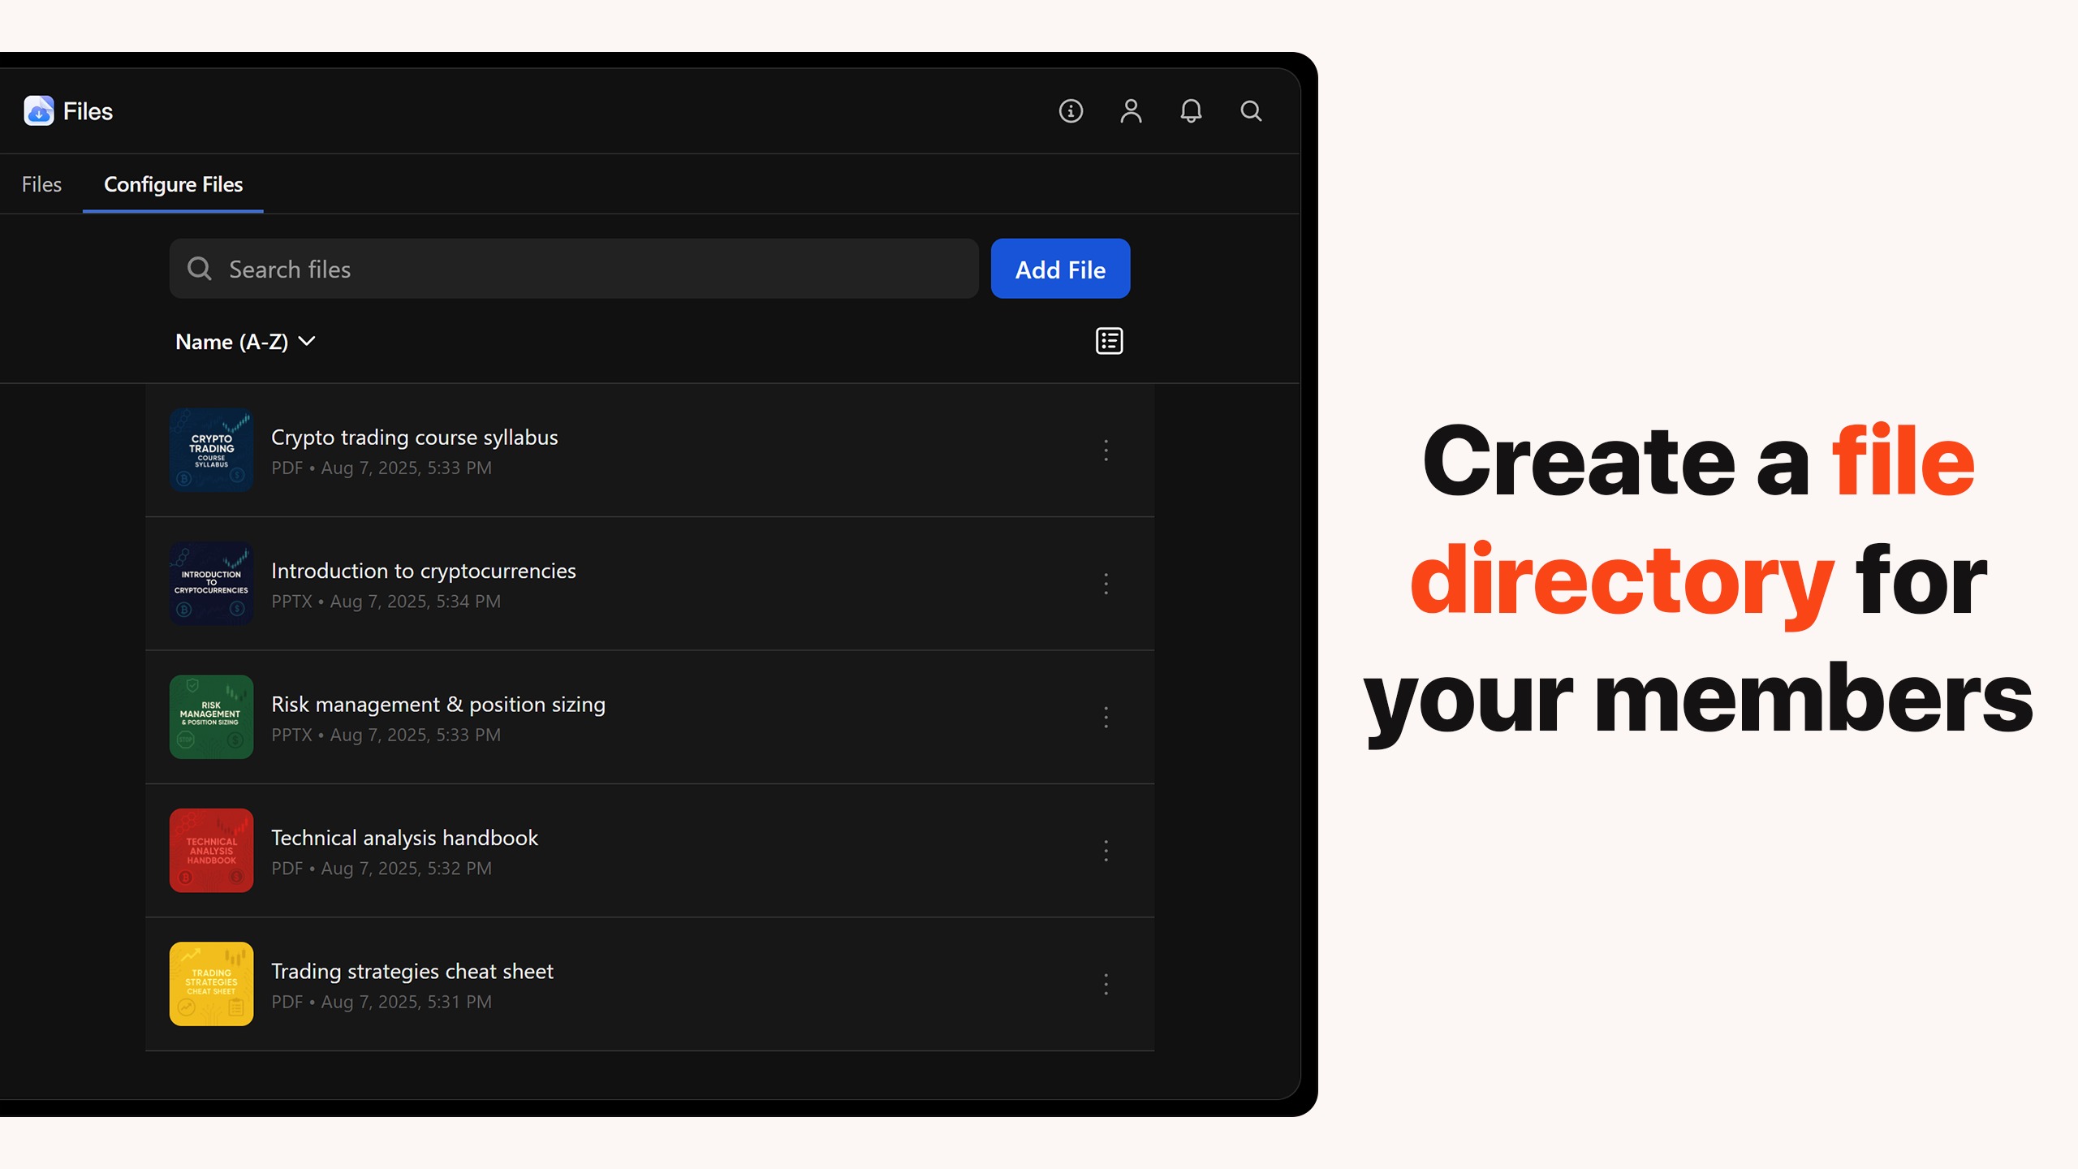Open options menu for Crypto trading course syllabus
This screenshot has width=2078, height=1169.
click(1106, 451)
